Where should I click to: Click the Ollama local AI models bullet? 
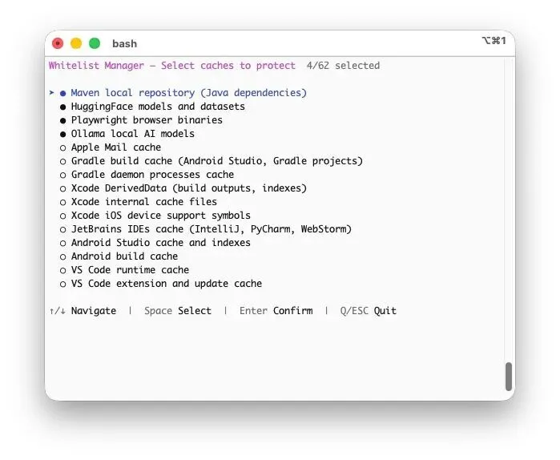tap(62, 134)
